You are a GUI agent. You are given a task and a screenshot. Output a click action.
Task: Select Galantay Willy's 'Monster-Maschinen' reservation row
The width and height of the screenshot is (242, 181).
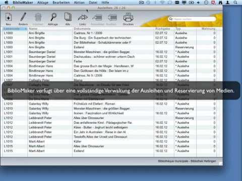point(110,109)
